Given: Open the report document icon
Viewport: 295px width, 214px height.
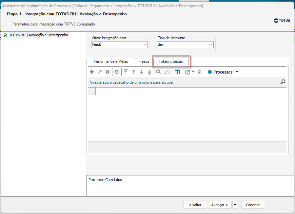Looking at the screenshot, I should [x=199, y=72].
